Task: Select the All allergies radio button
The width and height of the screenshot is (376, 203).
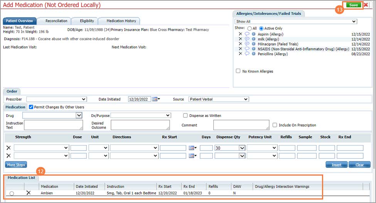Action: click(250, 28)
